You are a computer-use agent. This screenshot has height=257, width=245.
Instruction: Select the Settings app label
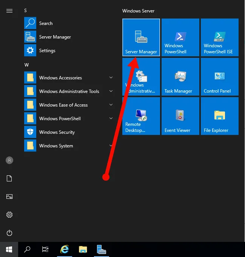(47, 51)
